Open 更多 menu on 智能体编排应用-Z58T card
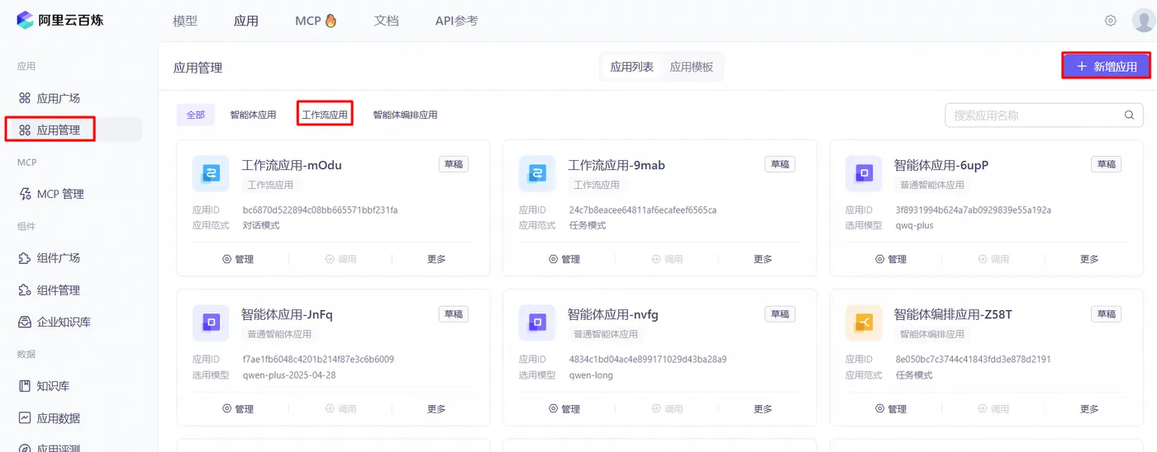 click(1089, 408)
